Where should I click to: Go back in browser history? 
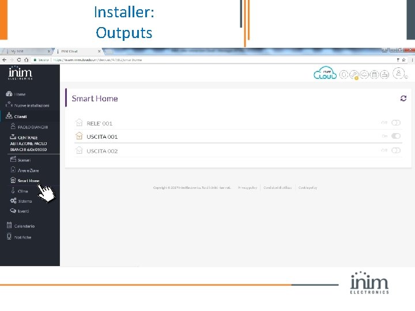(x=4, y=60)
